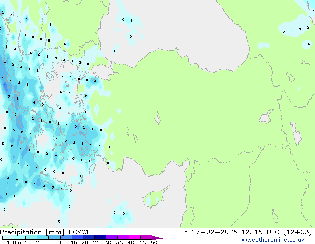
Task: Click the legend scale label "0.1"
Action: point(5,242)
